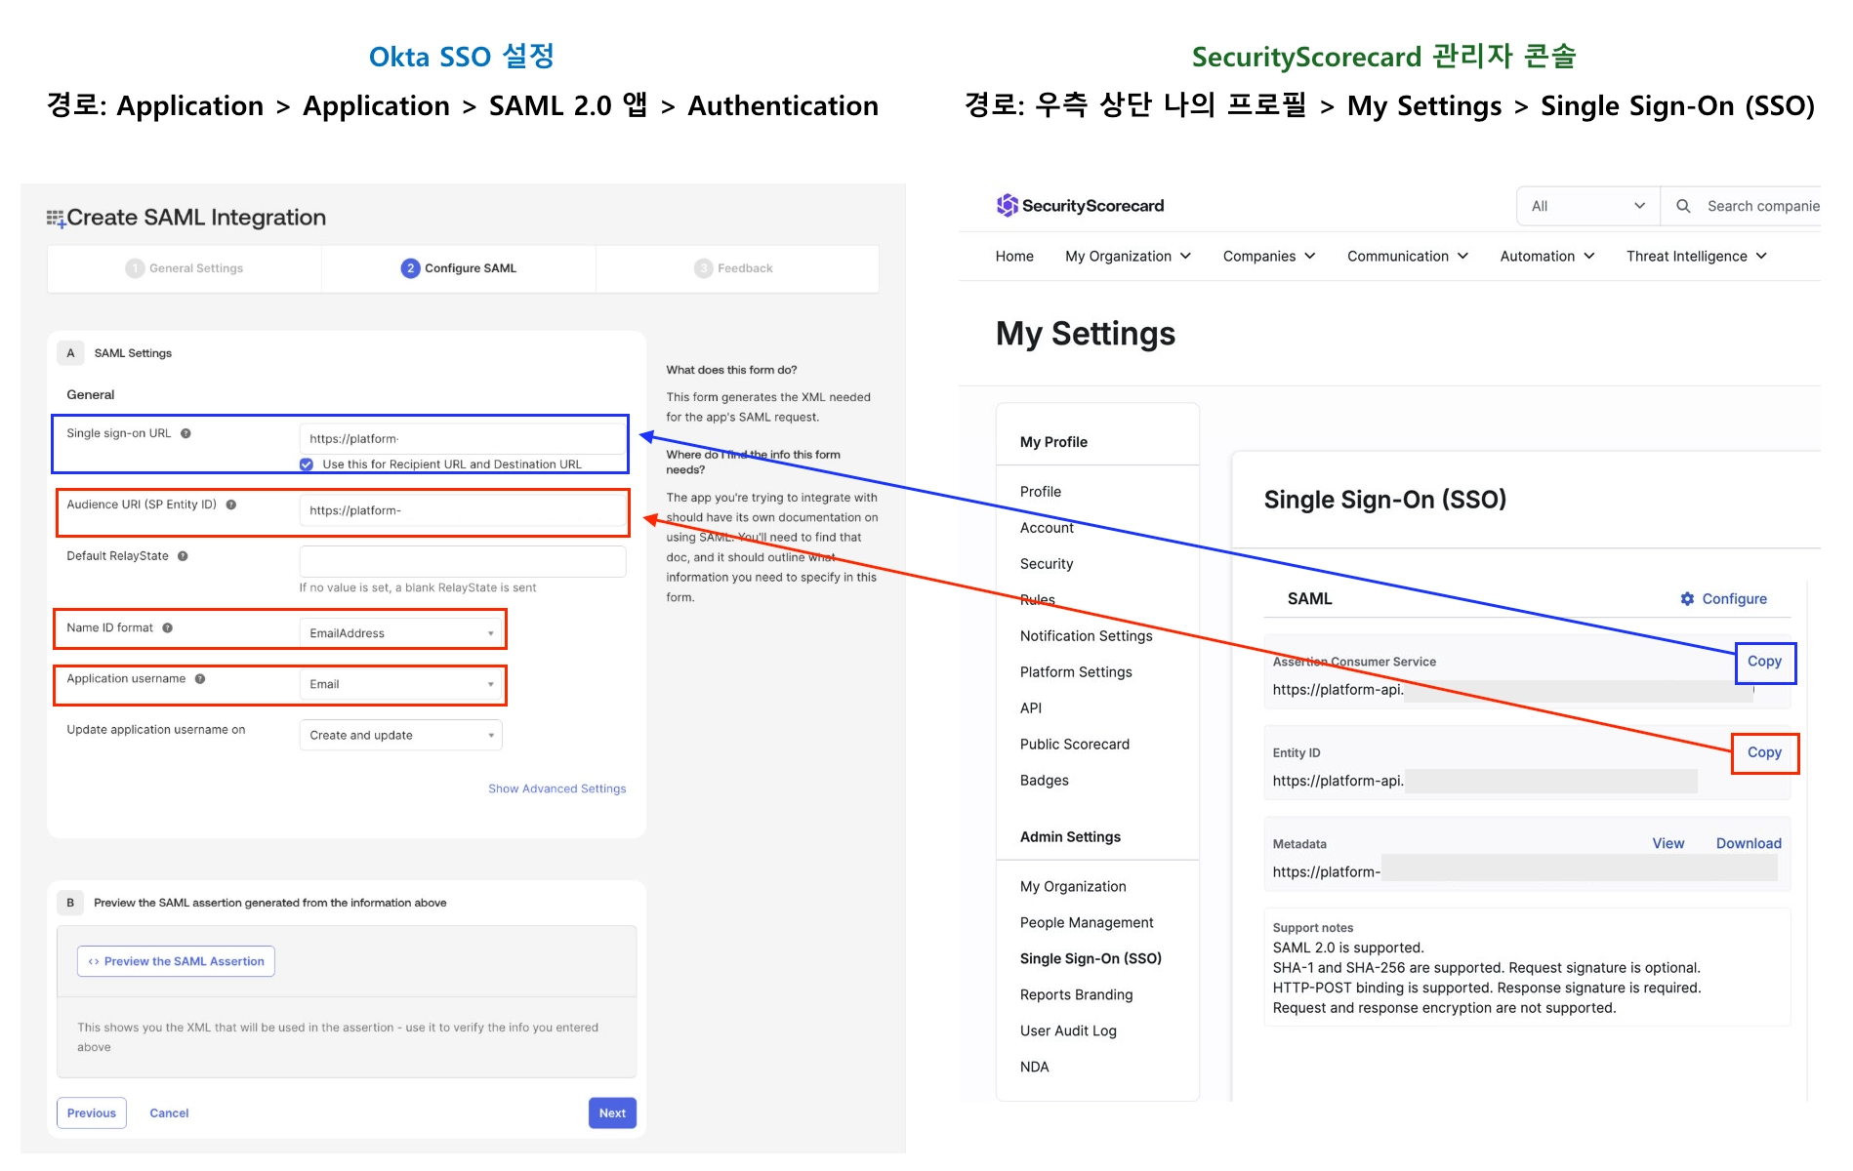Image resolution: width=1853 pixels, height=1171 pixels.
Task: Expand the Threat Intelligence nav menu
Action: tap(1697, 256)
